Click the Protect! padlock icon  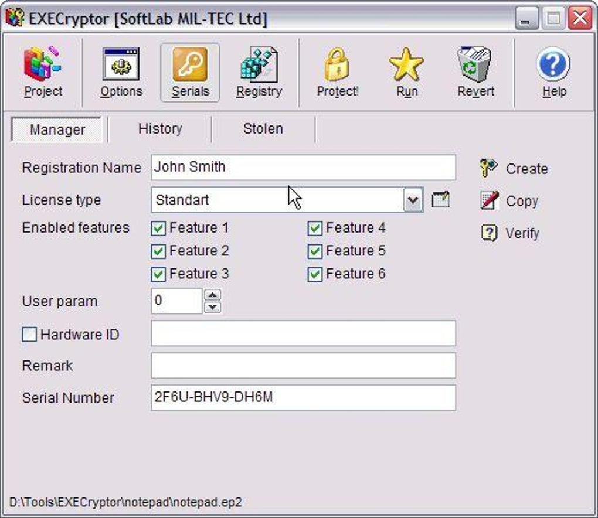337,64
